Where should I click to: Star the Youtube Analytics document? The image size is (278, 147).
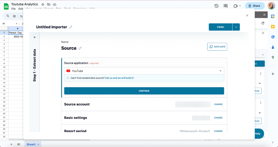[x=43, y=4]
